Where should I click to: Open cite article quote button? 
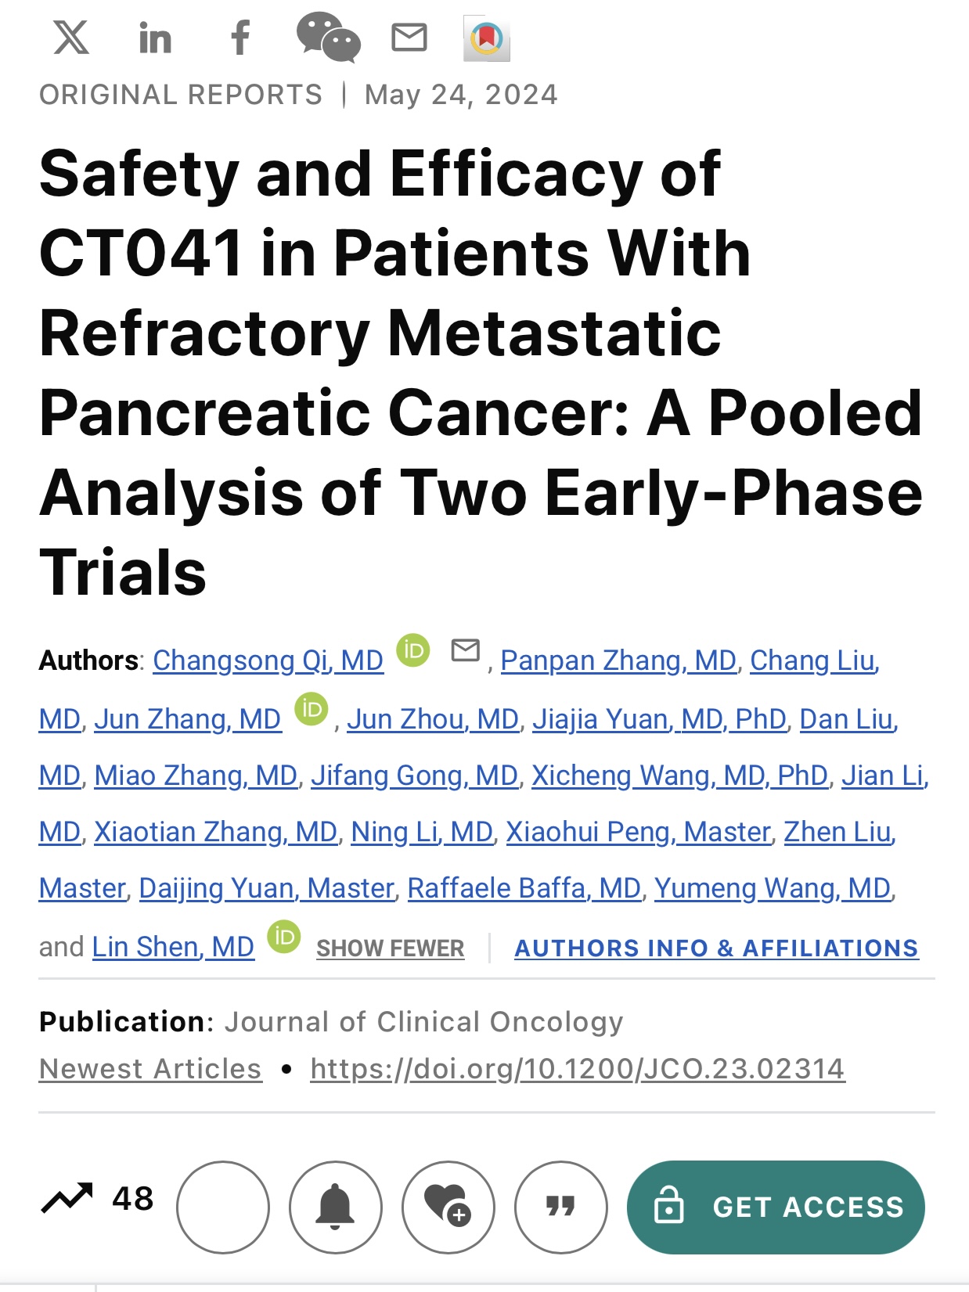[x=560, y=1207]
